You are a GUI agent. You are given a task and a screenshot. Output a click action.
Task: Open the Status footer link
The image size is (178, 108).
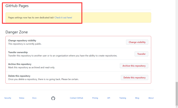[x=22, y=98]
